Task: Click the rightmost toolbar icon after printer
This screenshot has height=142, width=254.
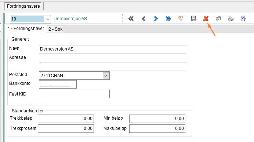Action: point(243,19)
